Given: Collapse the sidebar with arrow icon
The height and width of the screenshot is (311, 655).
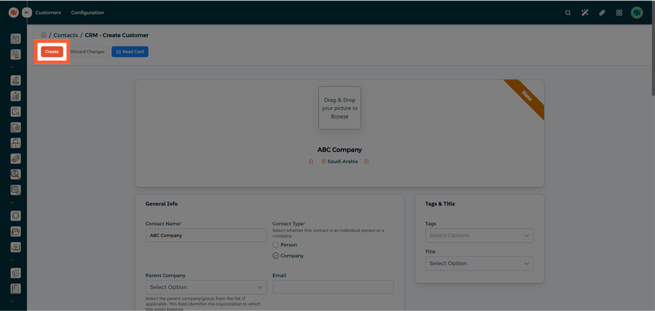Looking at the screenshot, I should click(27, 13).
